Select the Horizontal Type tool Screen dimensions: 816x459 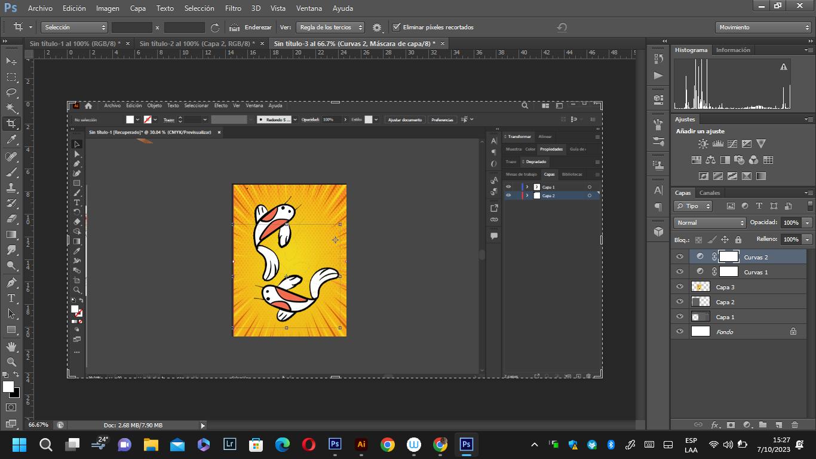[x=11, y=298]
